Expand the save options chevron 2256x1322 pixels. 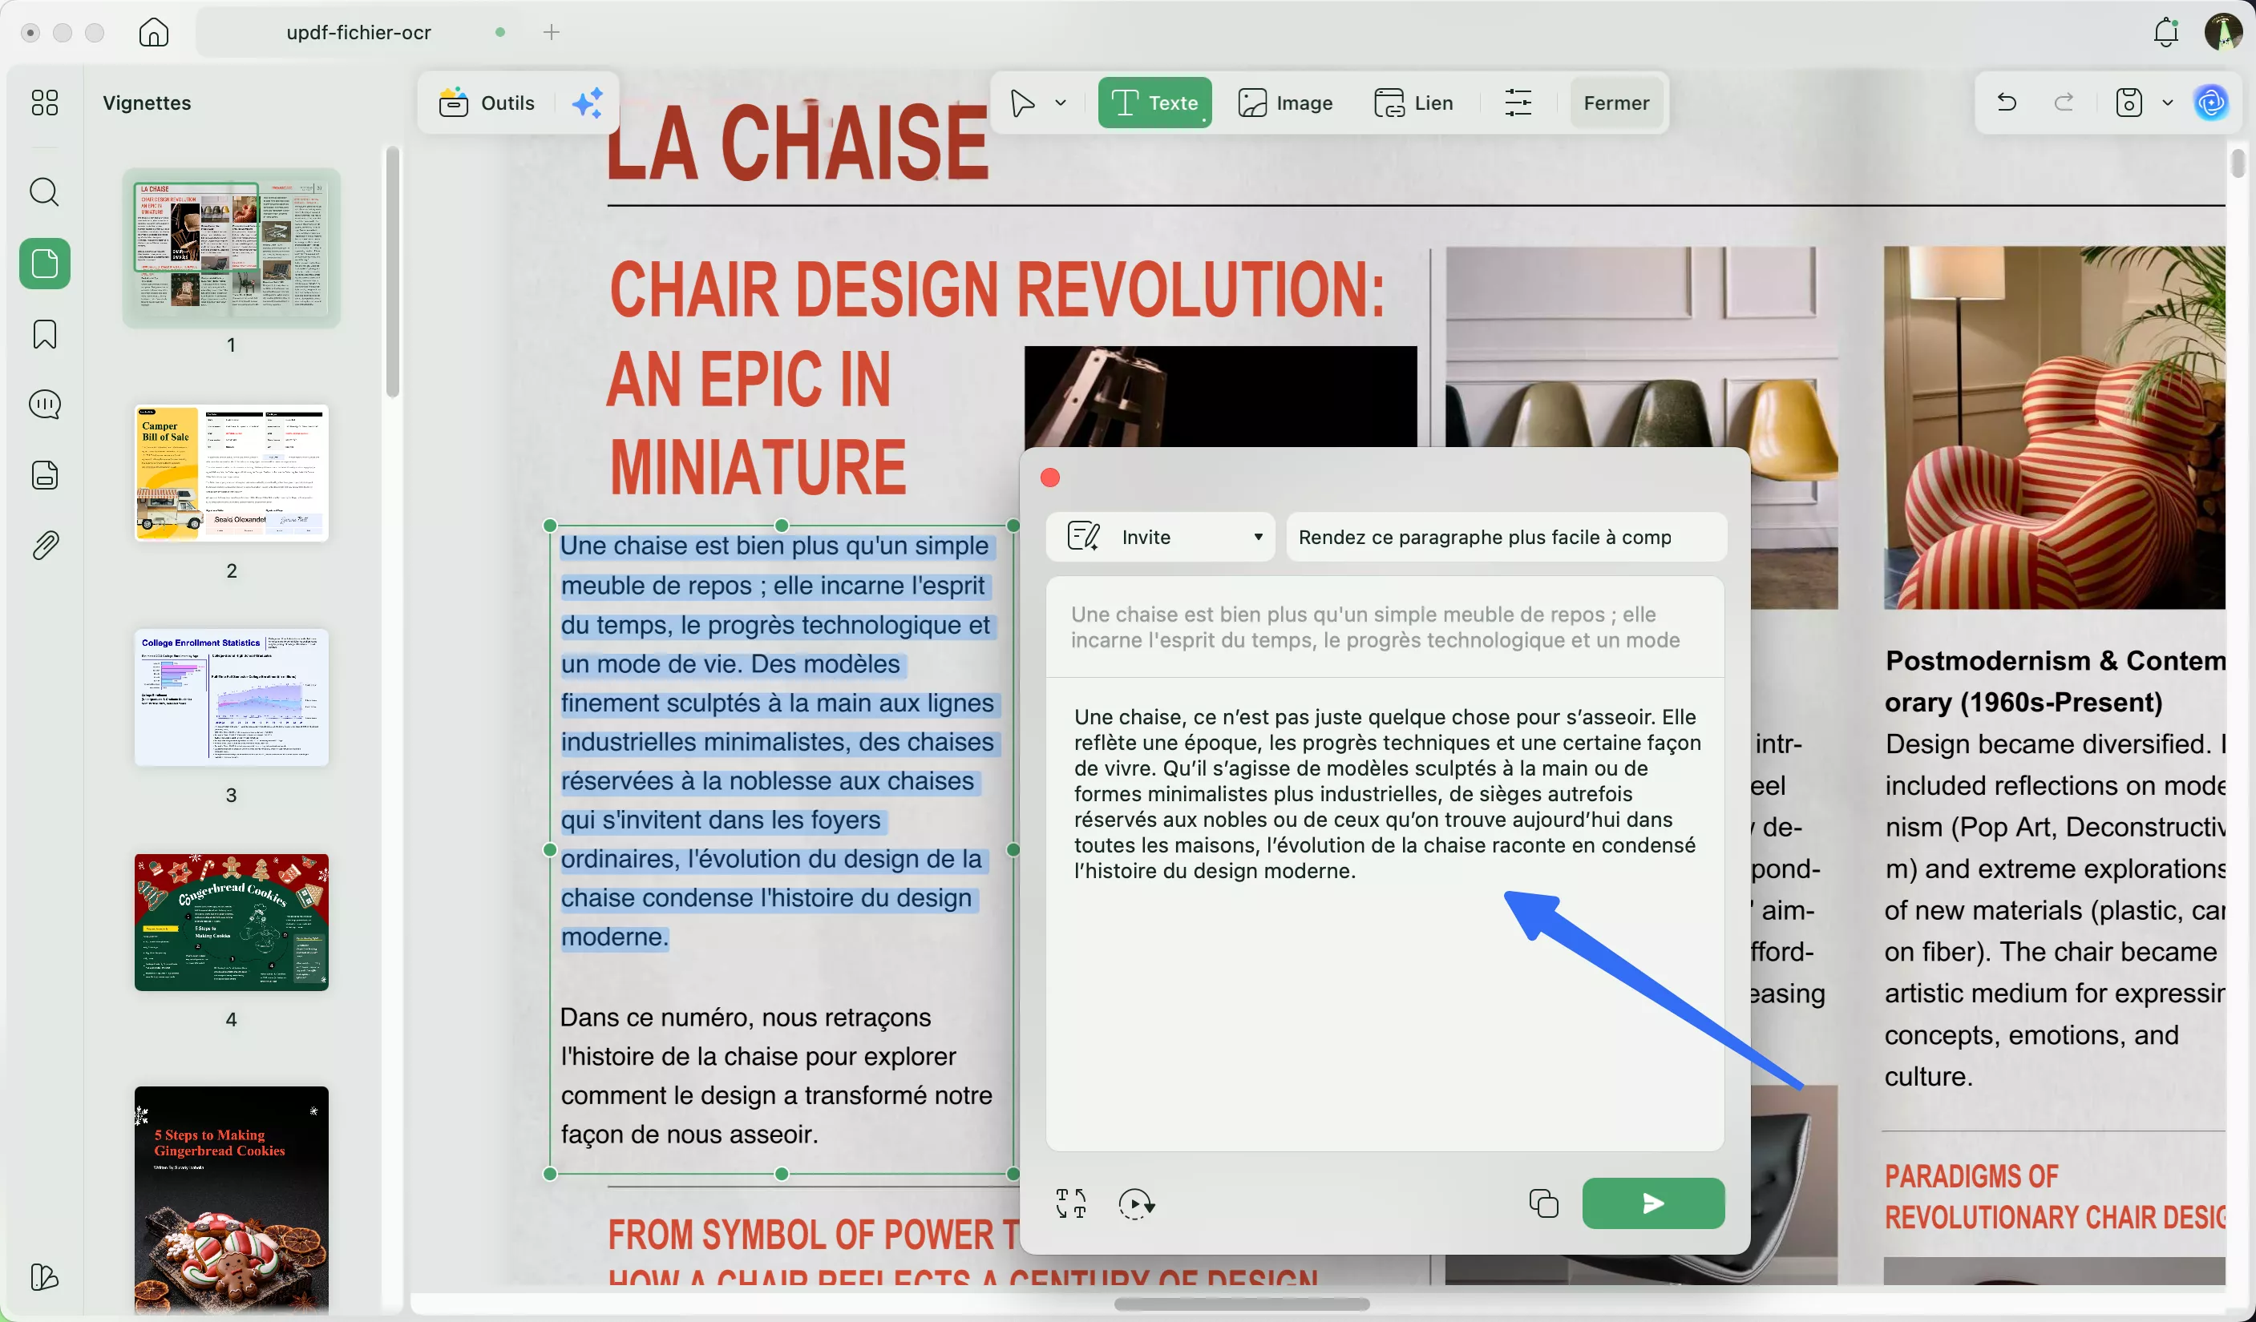2167,102
